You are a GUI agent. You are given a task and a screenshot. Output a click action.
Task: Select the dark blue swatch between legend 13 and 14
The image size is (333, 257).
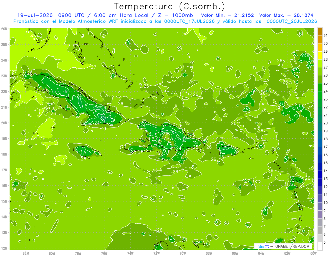(x=320, y=175)
